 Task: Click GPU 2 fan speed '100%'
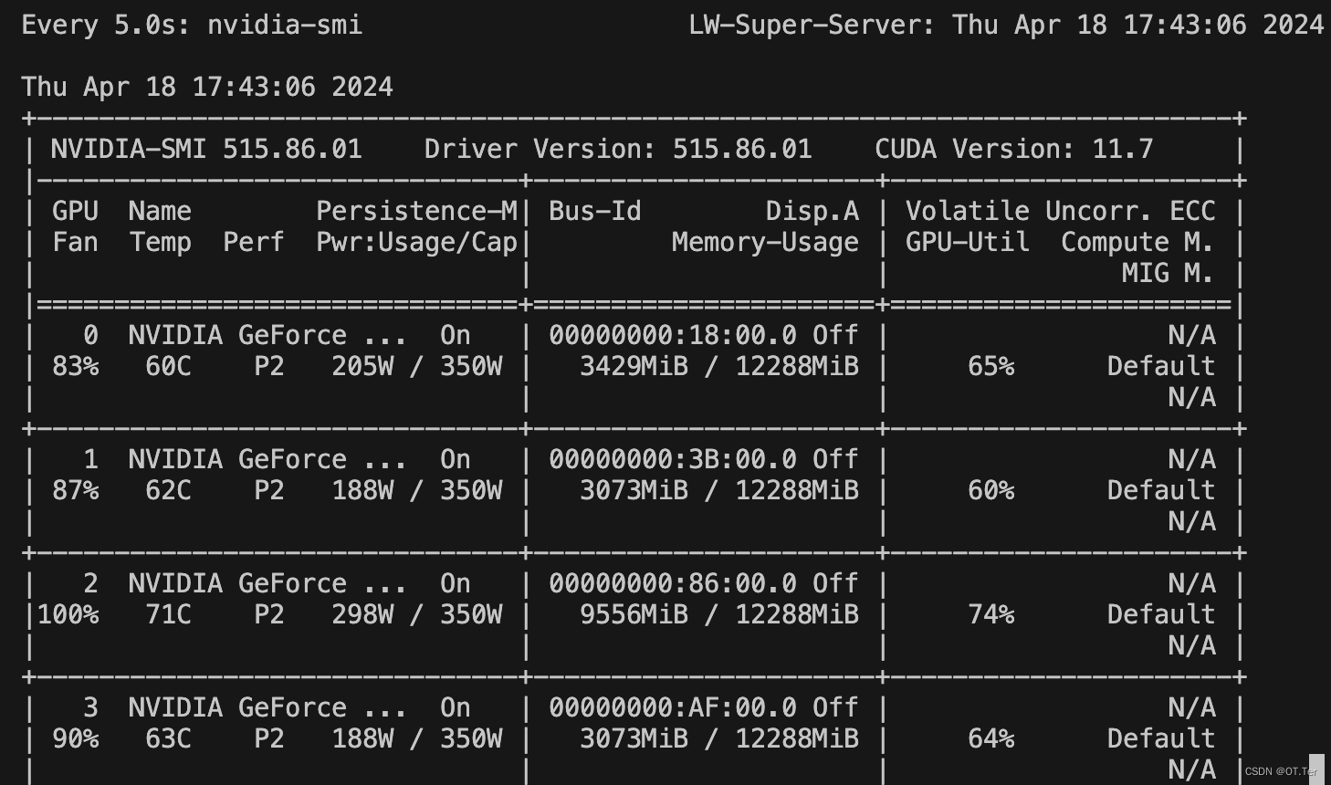(x=68, y=614)
